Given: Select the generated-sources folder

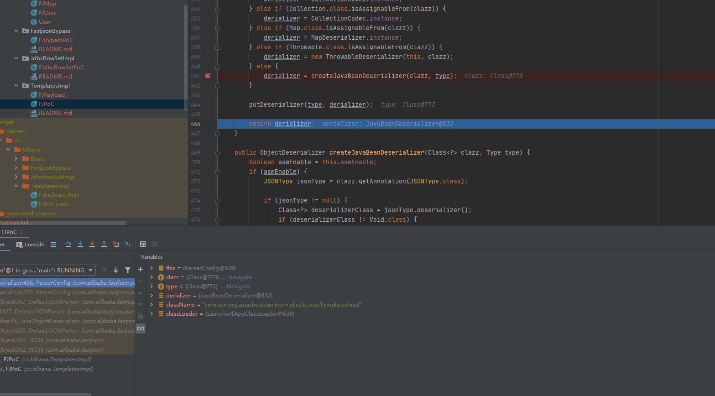Looking at the screenshot, I should (x=31, y=214).
